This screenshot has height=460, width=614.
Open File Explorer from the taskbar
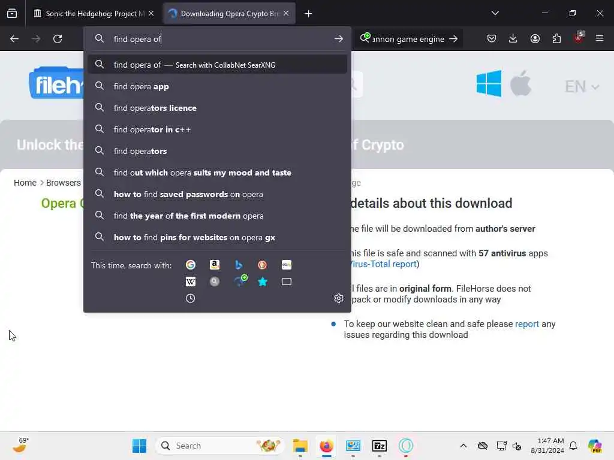coord(300,446)
